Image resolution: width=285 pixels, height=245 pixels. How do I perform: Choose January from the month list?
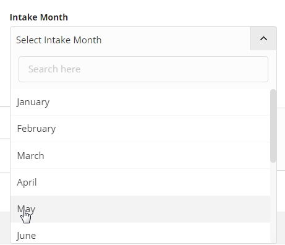click(x=140, y=102)
